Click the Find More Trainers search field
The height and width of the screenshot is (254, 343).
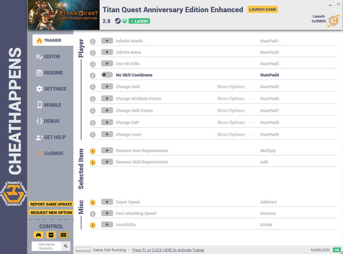tap(46, 246)
